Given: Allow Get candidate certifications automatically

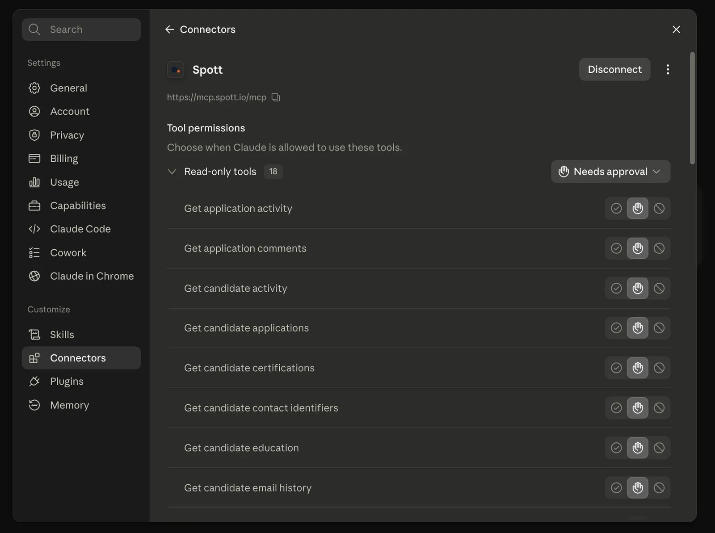Looking at the screenshot, I should coord(616,368).
